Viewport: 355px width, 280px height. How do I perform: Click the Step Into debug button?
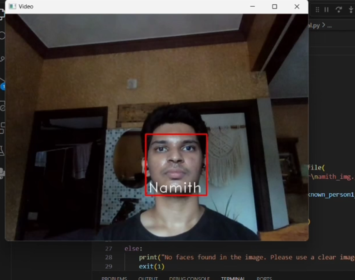tap(350, 10)
